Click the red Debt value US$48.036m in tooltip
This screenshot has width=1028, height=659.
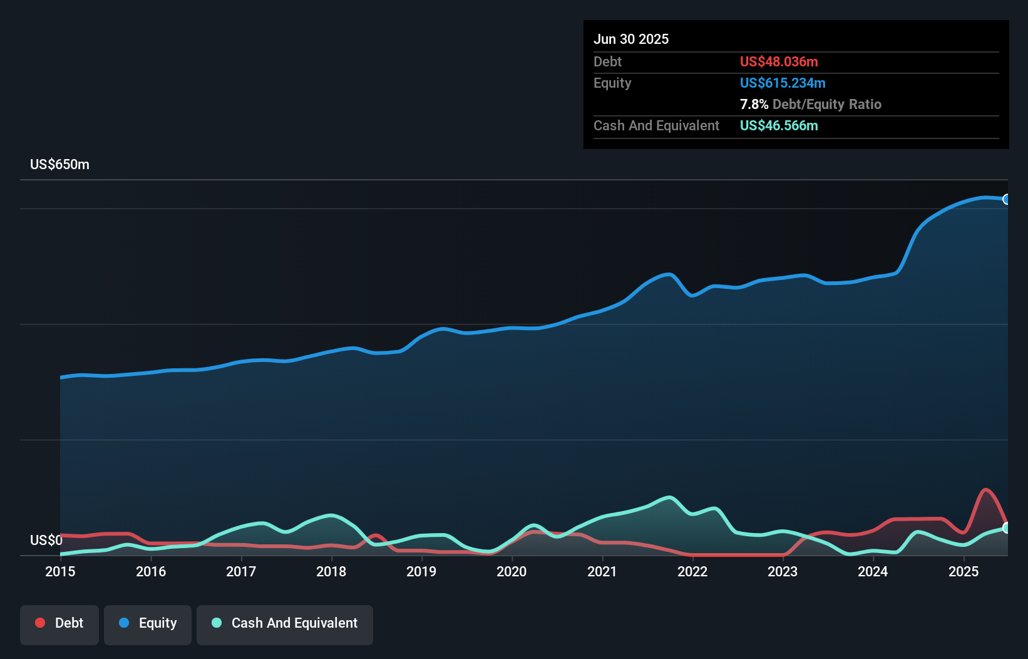click(x=778, y=61)
